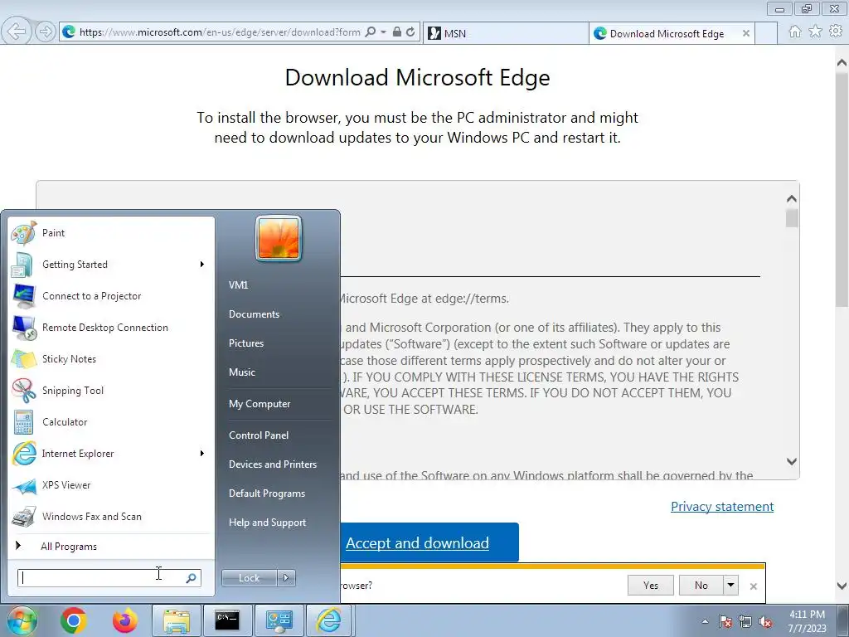This screenshot has height=637, width=849.
Task: Open the address bar autocomplete dropdown arrow
Action: pos(383,32)
